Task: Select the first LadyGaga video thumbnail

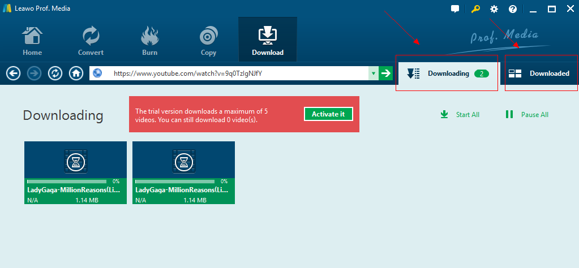Action: [x=76, y=159]
